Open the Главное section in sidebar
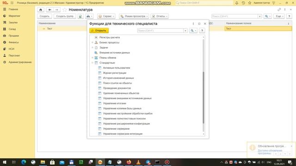Image resolution: width=296 pixels, height=166 pixels. coord(13,9)
